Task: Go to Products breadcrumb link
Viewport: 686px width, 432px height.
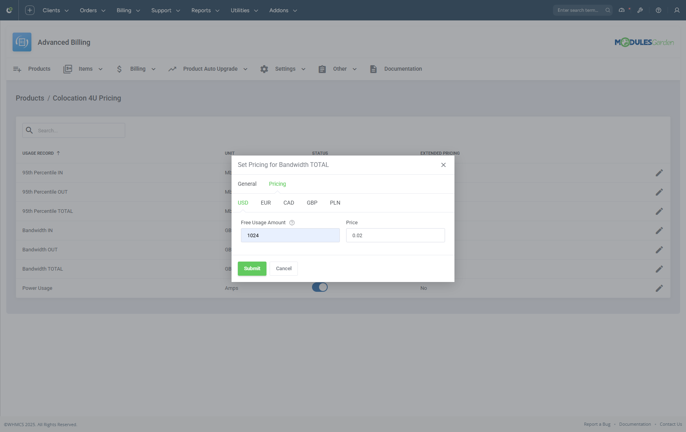Action: click(30, 98)
